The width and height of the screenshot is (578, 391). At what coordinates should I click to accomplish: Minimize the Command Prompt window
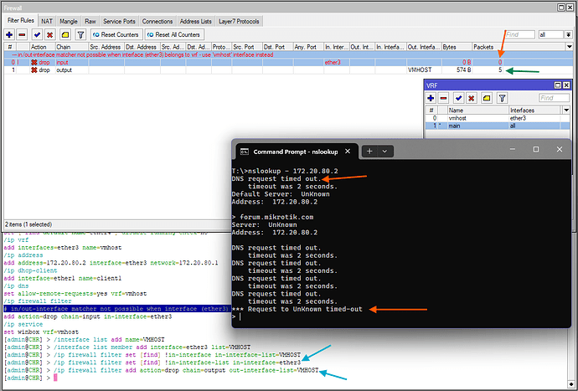tap(513, 149)
